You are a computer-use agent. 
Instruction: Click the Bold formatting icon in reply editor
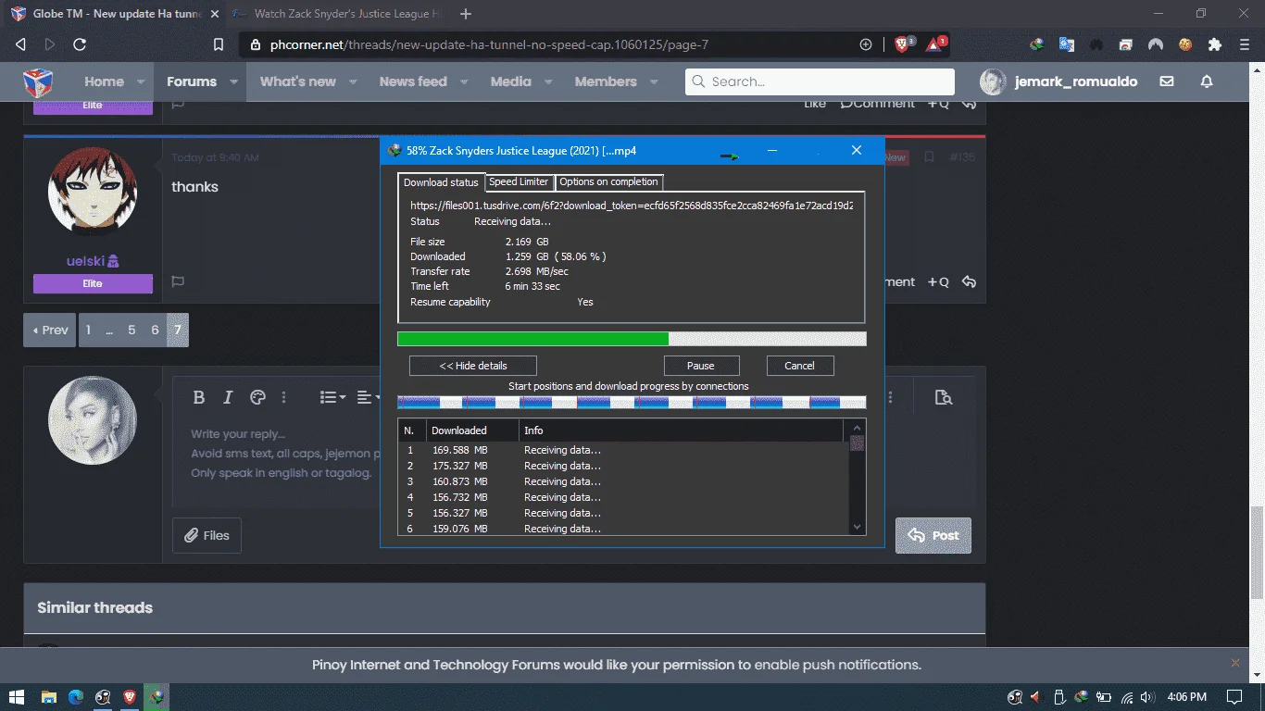pos(198,397)
